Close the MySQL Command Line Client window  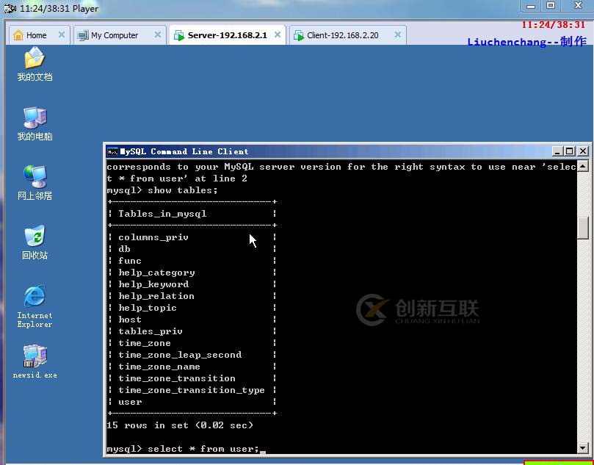tap(583, 151)
